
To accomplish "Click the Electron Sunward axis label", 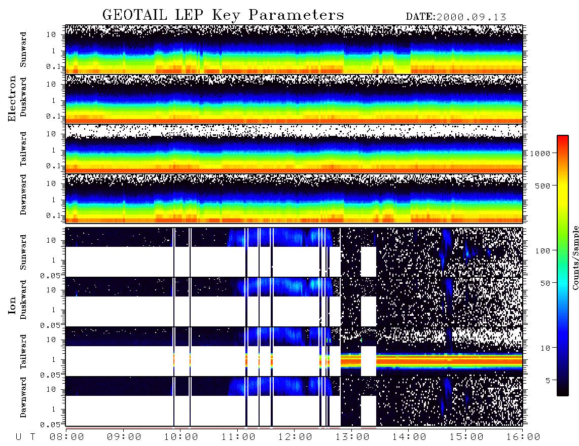I will 23,50.
